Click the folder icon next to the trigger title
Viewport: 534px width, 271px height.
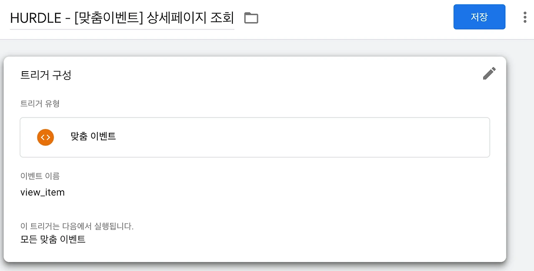point(251,18)
